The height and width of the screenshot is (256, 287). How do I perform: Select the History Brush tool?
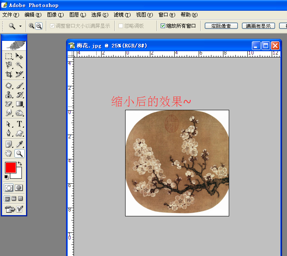pos(19,95)
